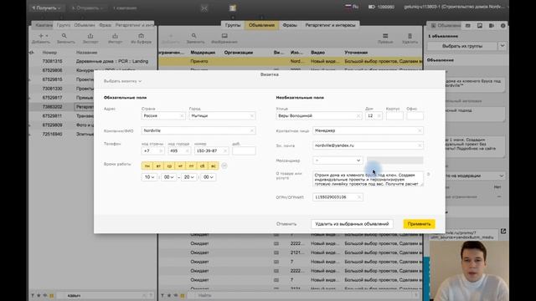Open external link icon in right panel

pyautogui.click(x=503, y=232)
